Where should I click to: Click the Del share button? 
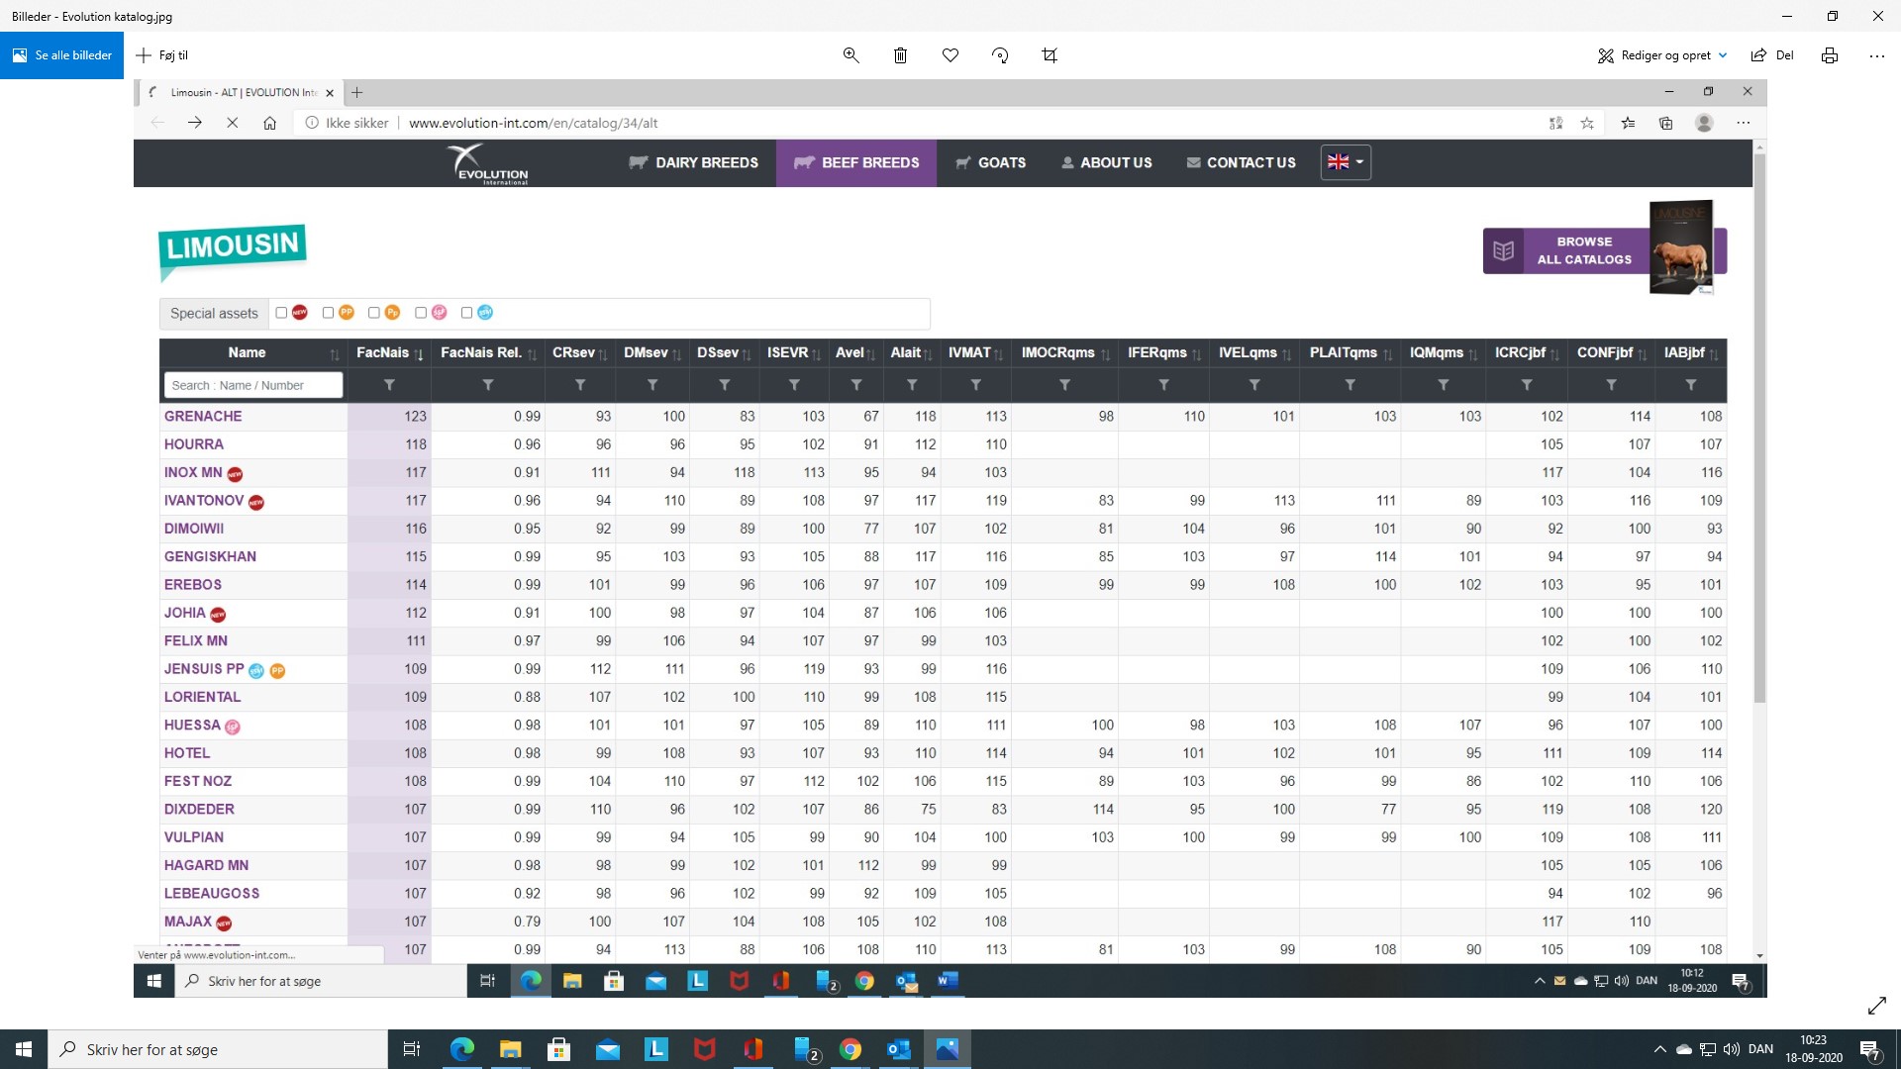1772,55
